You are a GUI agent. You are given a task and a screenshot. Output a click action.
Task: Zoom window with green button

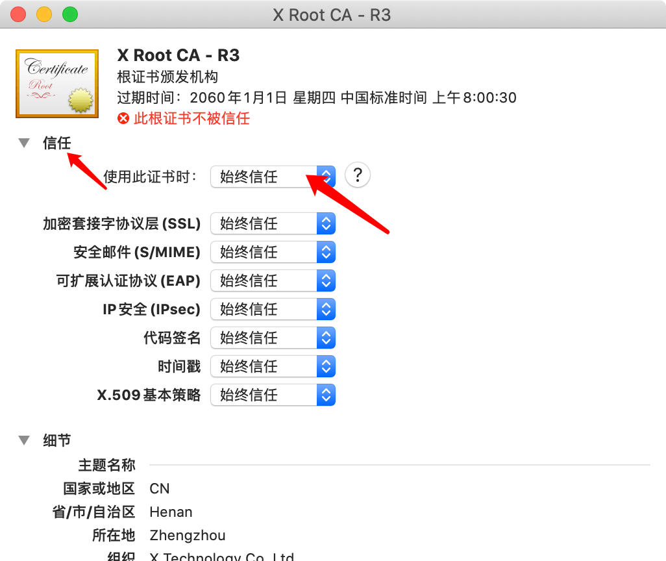coord(70,14)
